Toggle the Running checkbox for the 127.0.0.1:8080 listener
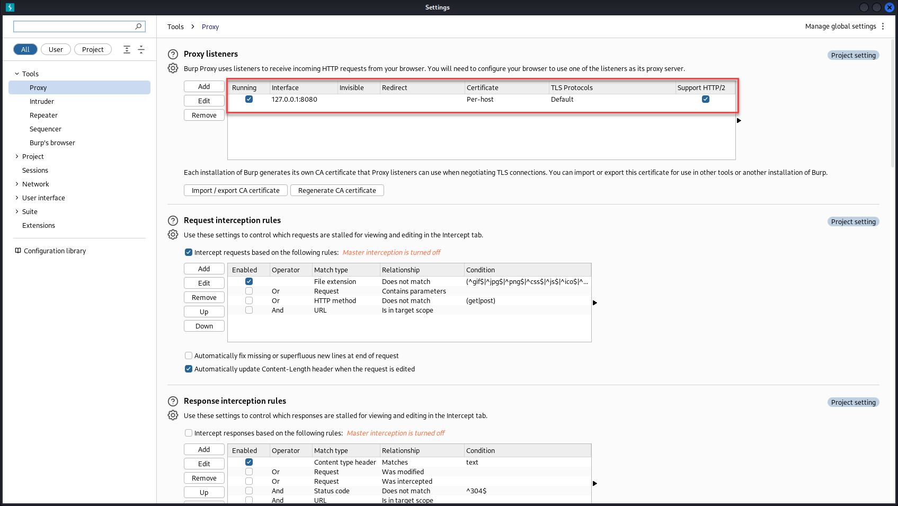Viewport: 898px width, 506px height. click(x=248, y=99)
